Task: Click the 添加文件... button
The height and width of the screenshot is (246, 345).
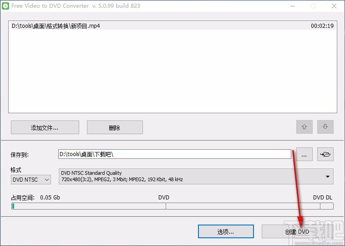Action: pos(45,127)
